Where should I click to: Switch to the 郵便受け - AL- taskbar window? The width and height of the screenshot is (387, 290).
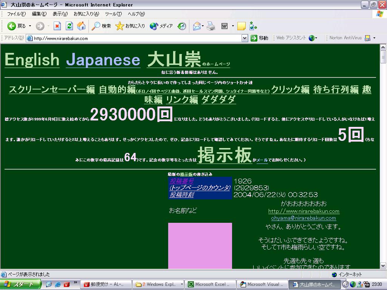click(105, 284)
